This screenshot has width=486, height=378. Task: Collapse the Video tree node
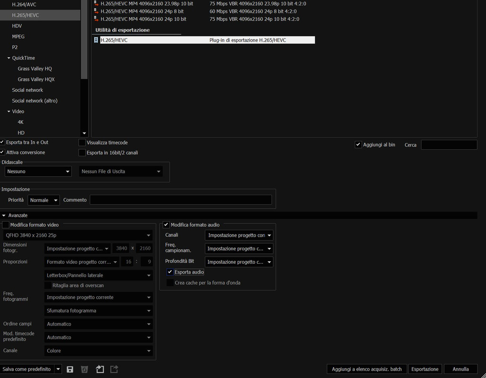[9, 112]
